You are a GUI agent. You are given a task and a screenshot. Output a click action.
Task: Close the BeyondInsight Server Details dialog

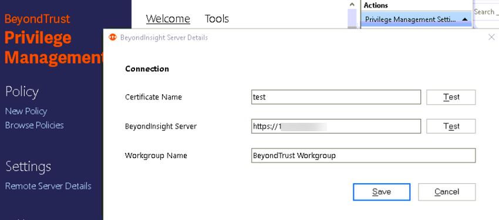[491, 37]
